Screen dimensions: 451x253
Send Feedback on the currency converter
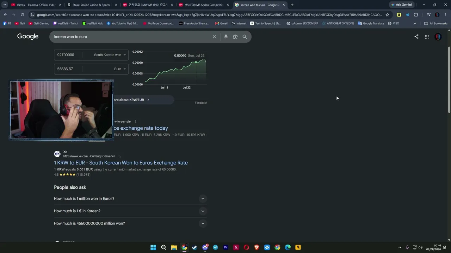coord(201,103)
